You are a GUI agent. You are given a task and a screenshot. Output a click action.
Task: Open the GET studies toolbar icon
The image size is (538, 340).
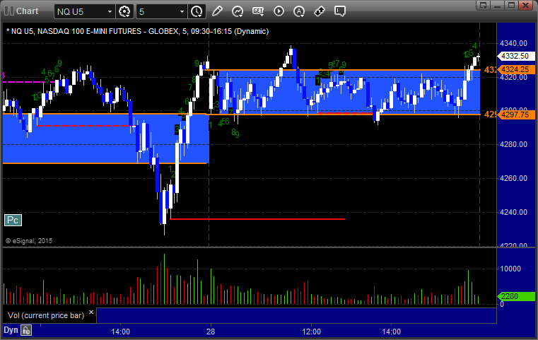258,11
